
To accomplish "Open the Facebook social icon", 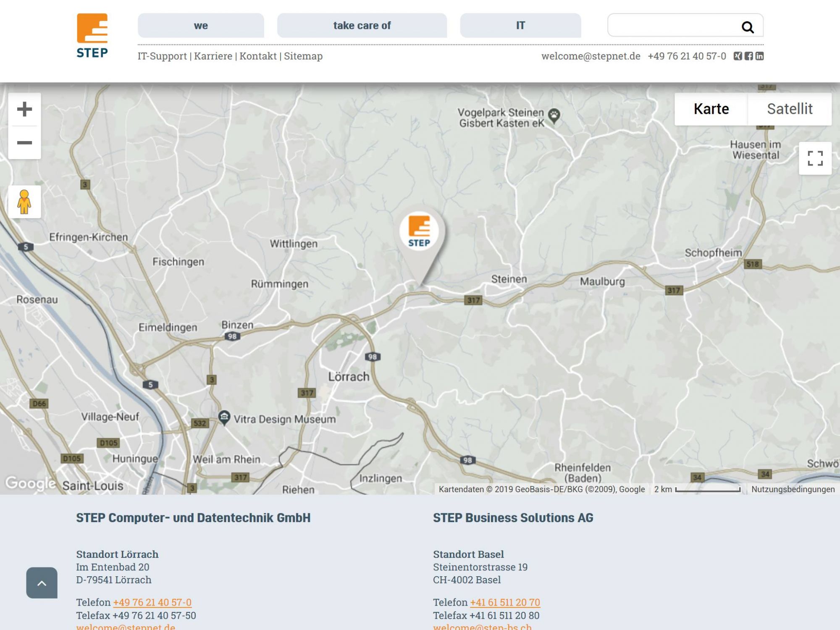I will pos(749,56).
